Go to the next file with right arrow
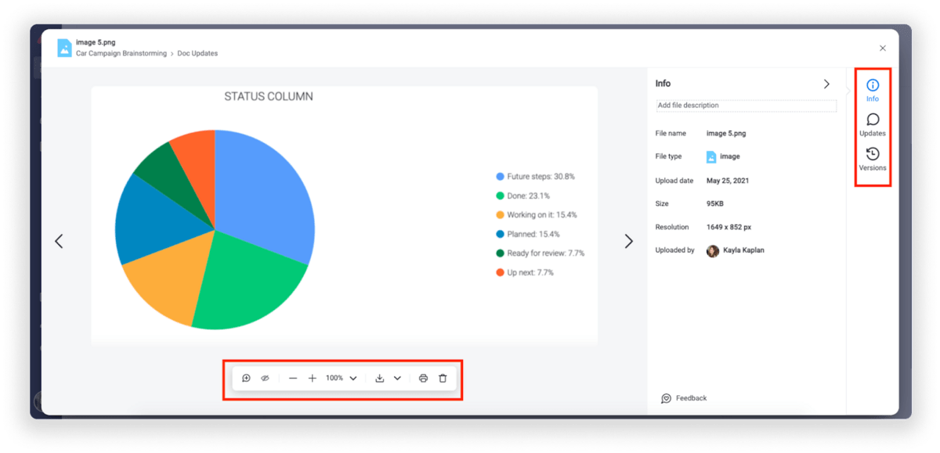The height and width of the screenshot is (453, 940). coord(628,242)
